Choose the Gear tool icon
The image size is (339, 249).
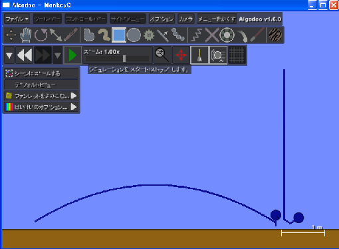click(149, 35)
